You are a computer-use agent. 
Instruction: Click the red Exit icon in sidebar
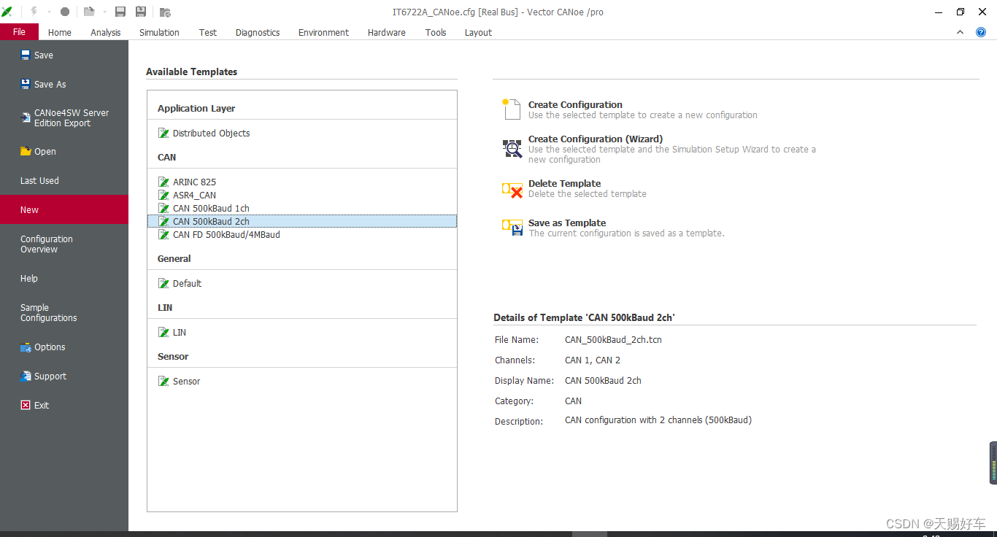(x=26, y=405)
